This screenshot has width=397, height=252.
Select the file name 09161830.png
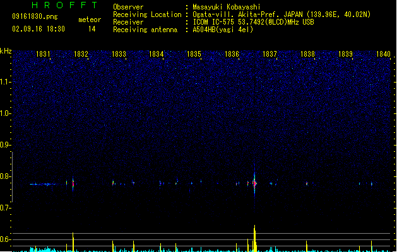(35, 16)
